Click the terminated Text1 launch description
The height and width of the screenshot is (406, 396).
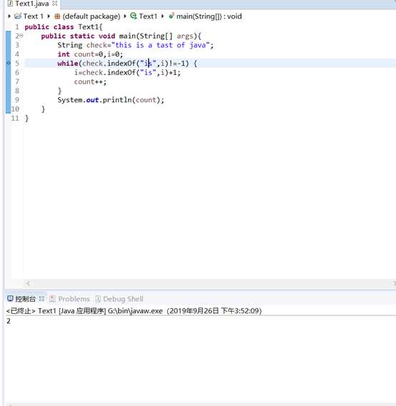point(134,311)
